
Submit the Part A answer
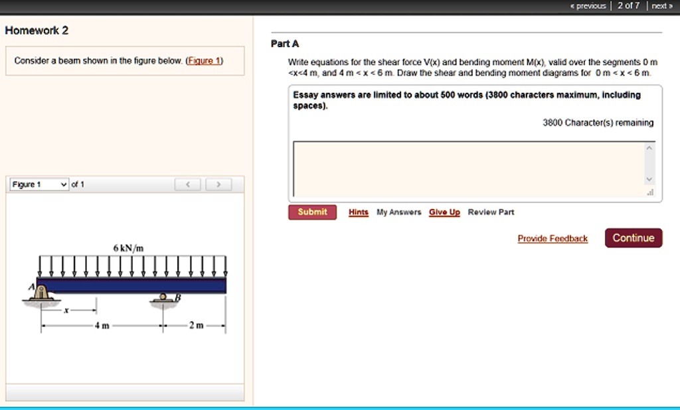click(x=312, y=212)
